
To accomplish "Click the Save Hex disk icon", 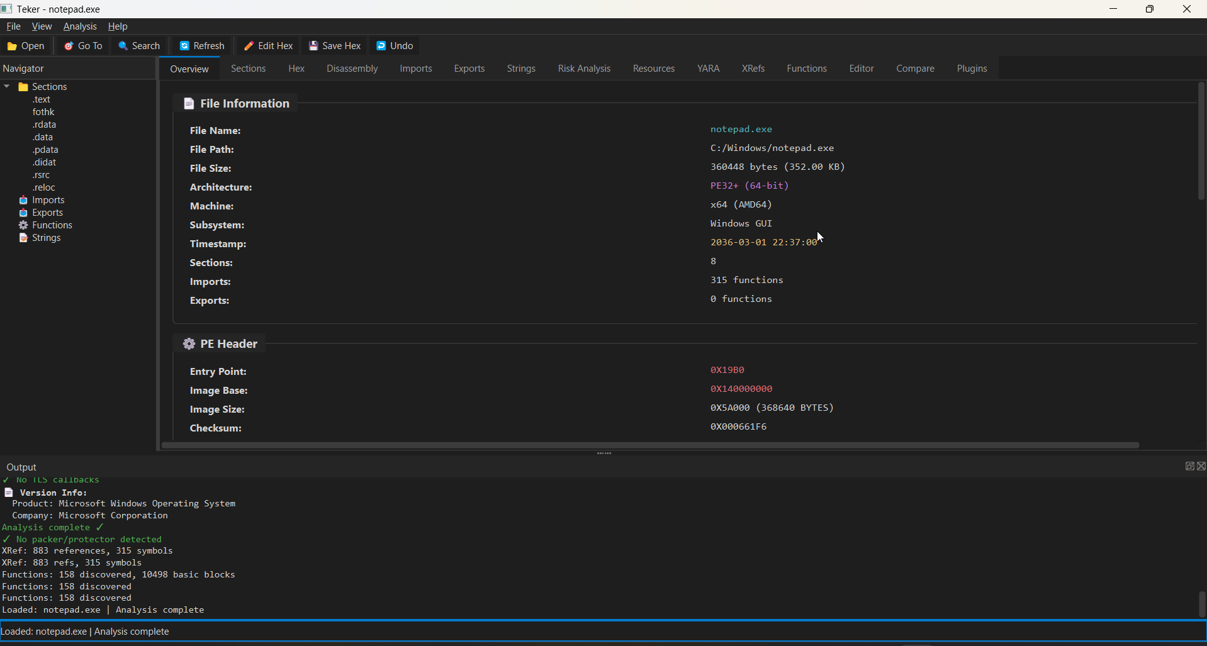I will pyautogui.click(x=313, y=46).
